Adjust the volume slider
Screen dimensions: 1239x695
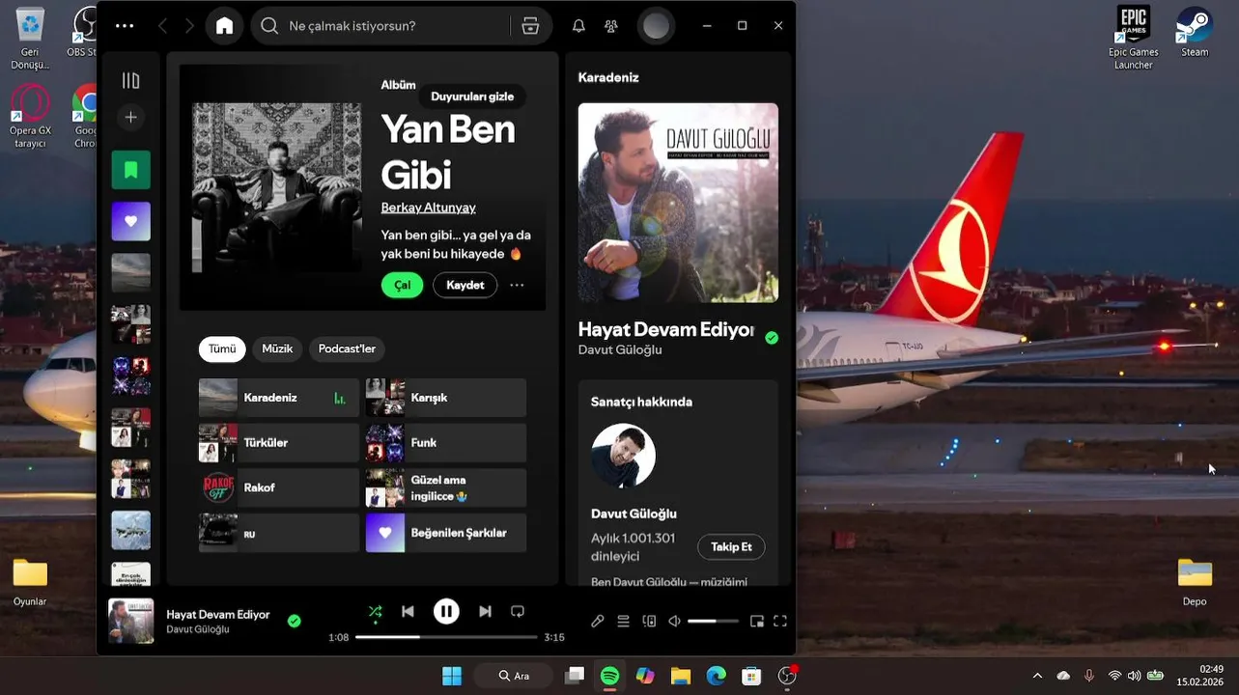[713, 622]
